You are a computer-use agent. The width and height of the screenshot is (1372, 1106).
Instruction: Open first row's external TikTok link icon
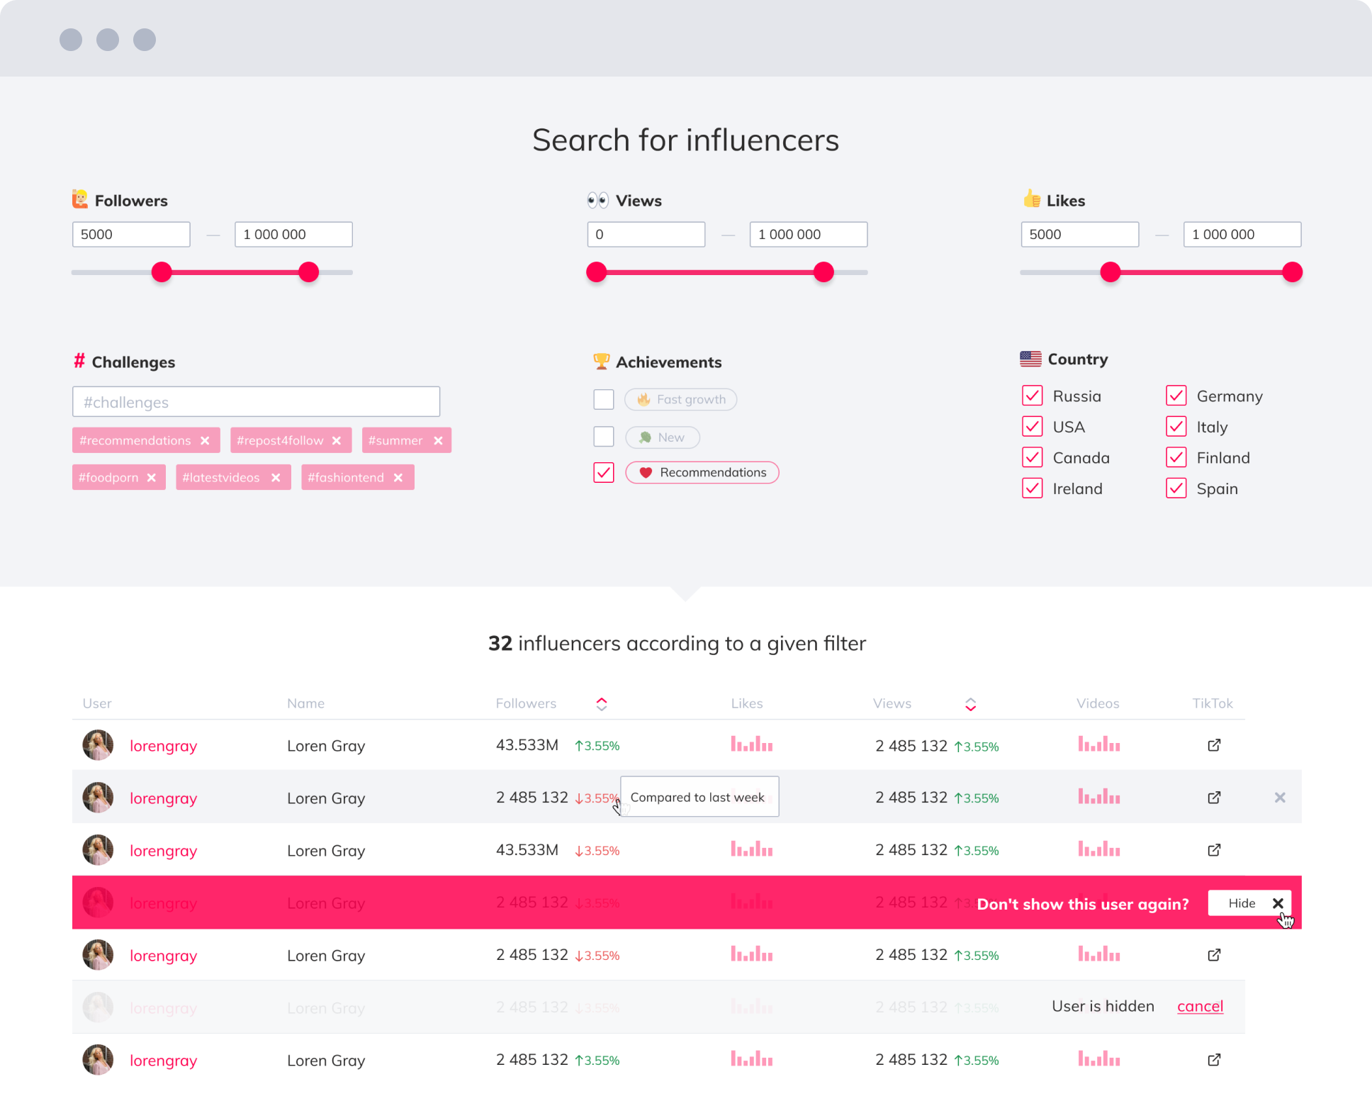pos(1213,745)
